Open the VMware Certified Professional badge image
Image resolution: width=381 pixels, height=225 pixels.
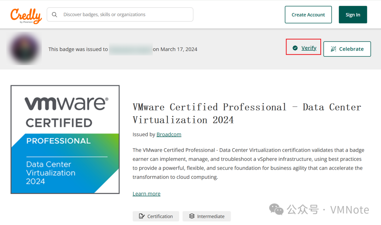pyautogui.click(x=65, y=139)
